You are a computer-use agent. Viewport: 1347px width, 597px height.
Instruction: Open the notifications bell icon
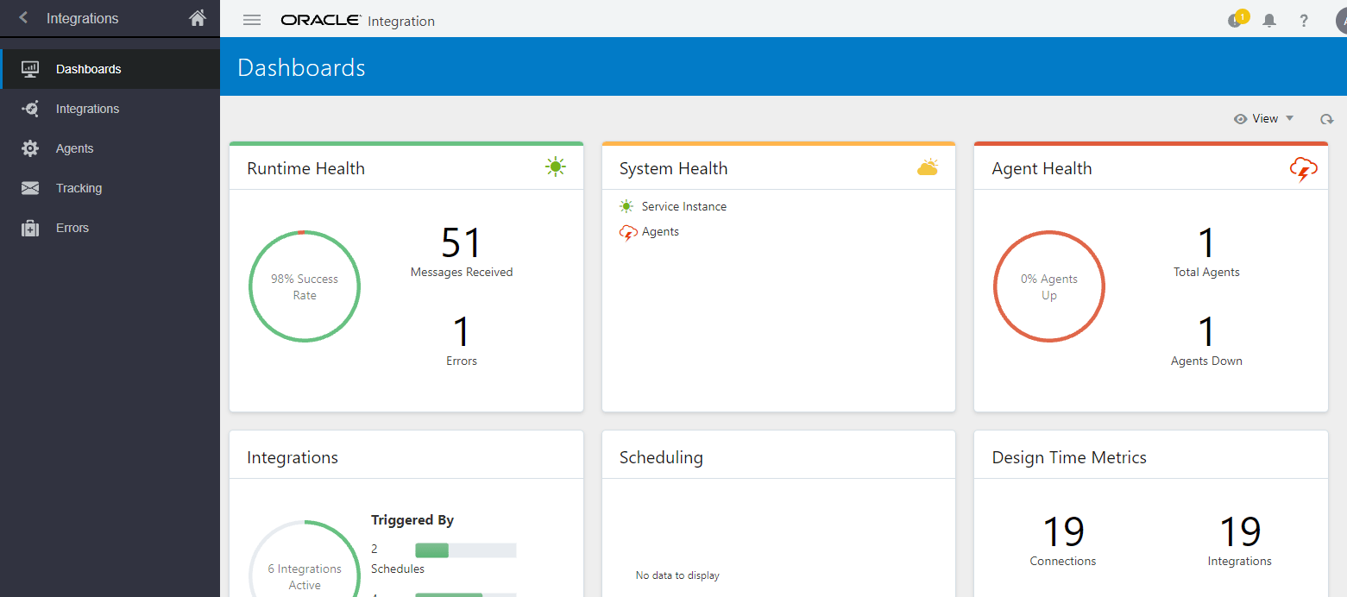tap(1269, 20)
